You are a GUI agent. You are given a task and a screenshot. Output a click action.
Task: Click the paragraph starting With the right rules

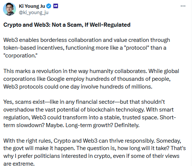click(95, 152)
